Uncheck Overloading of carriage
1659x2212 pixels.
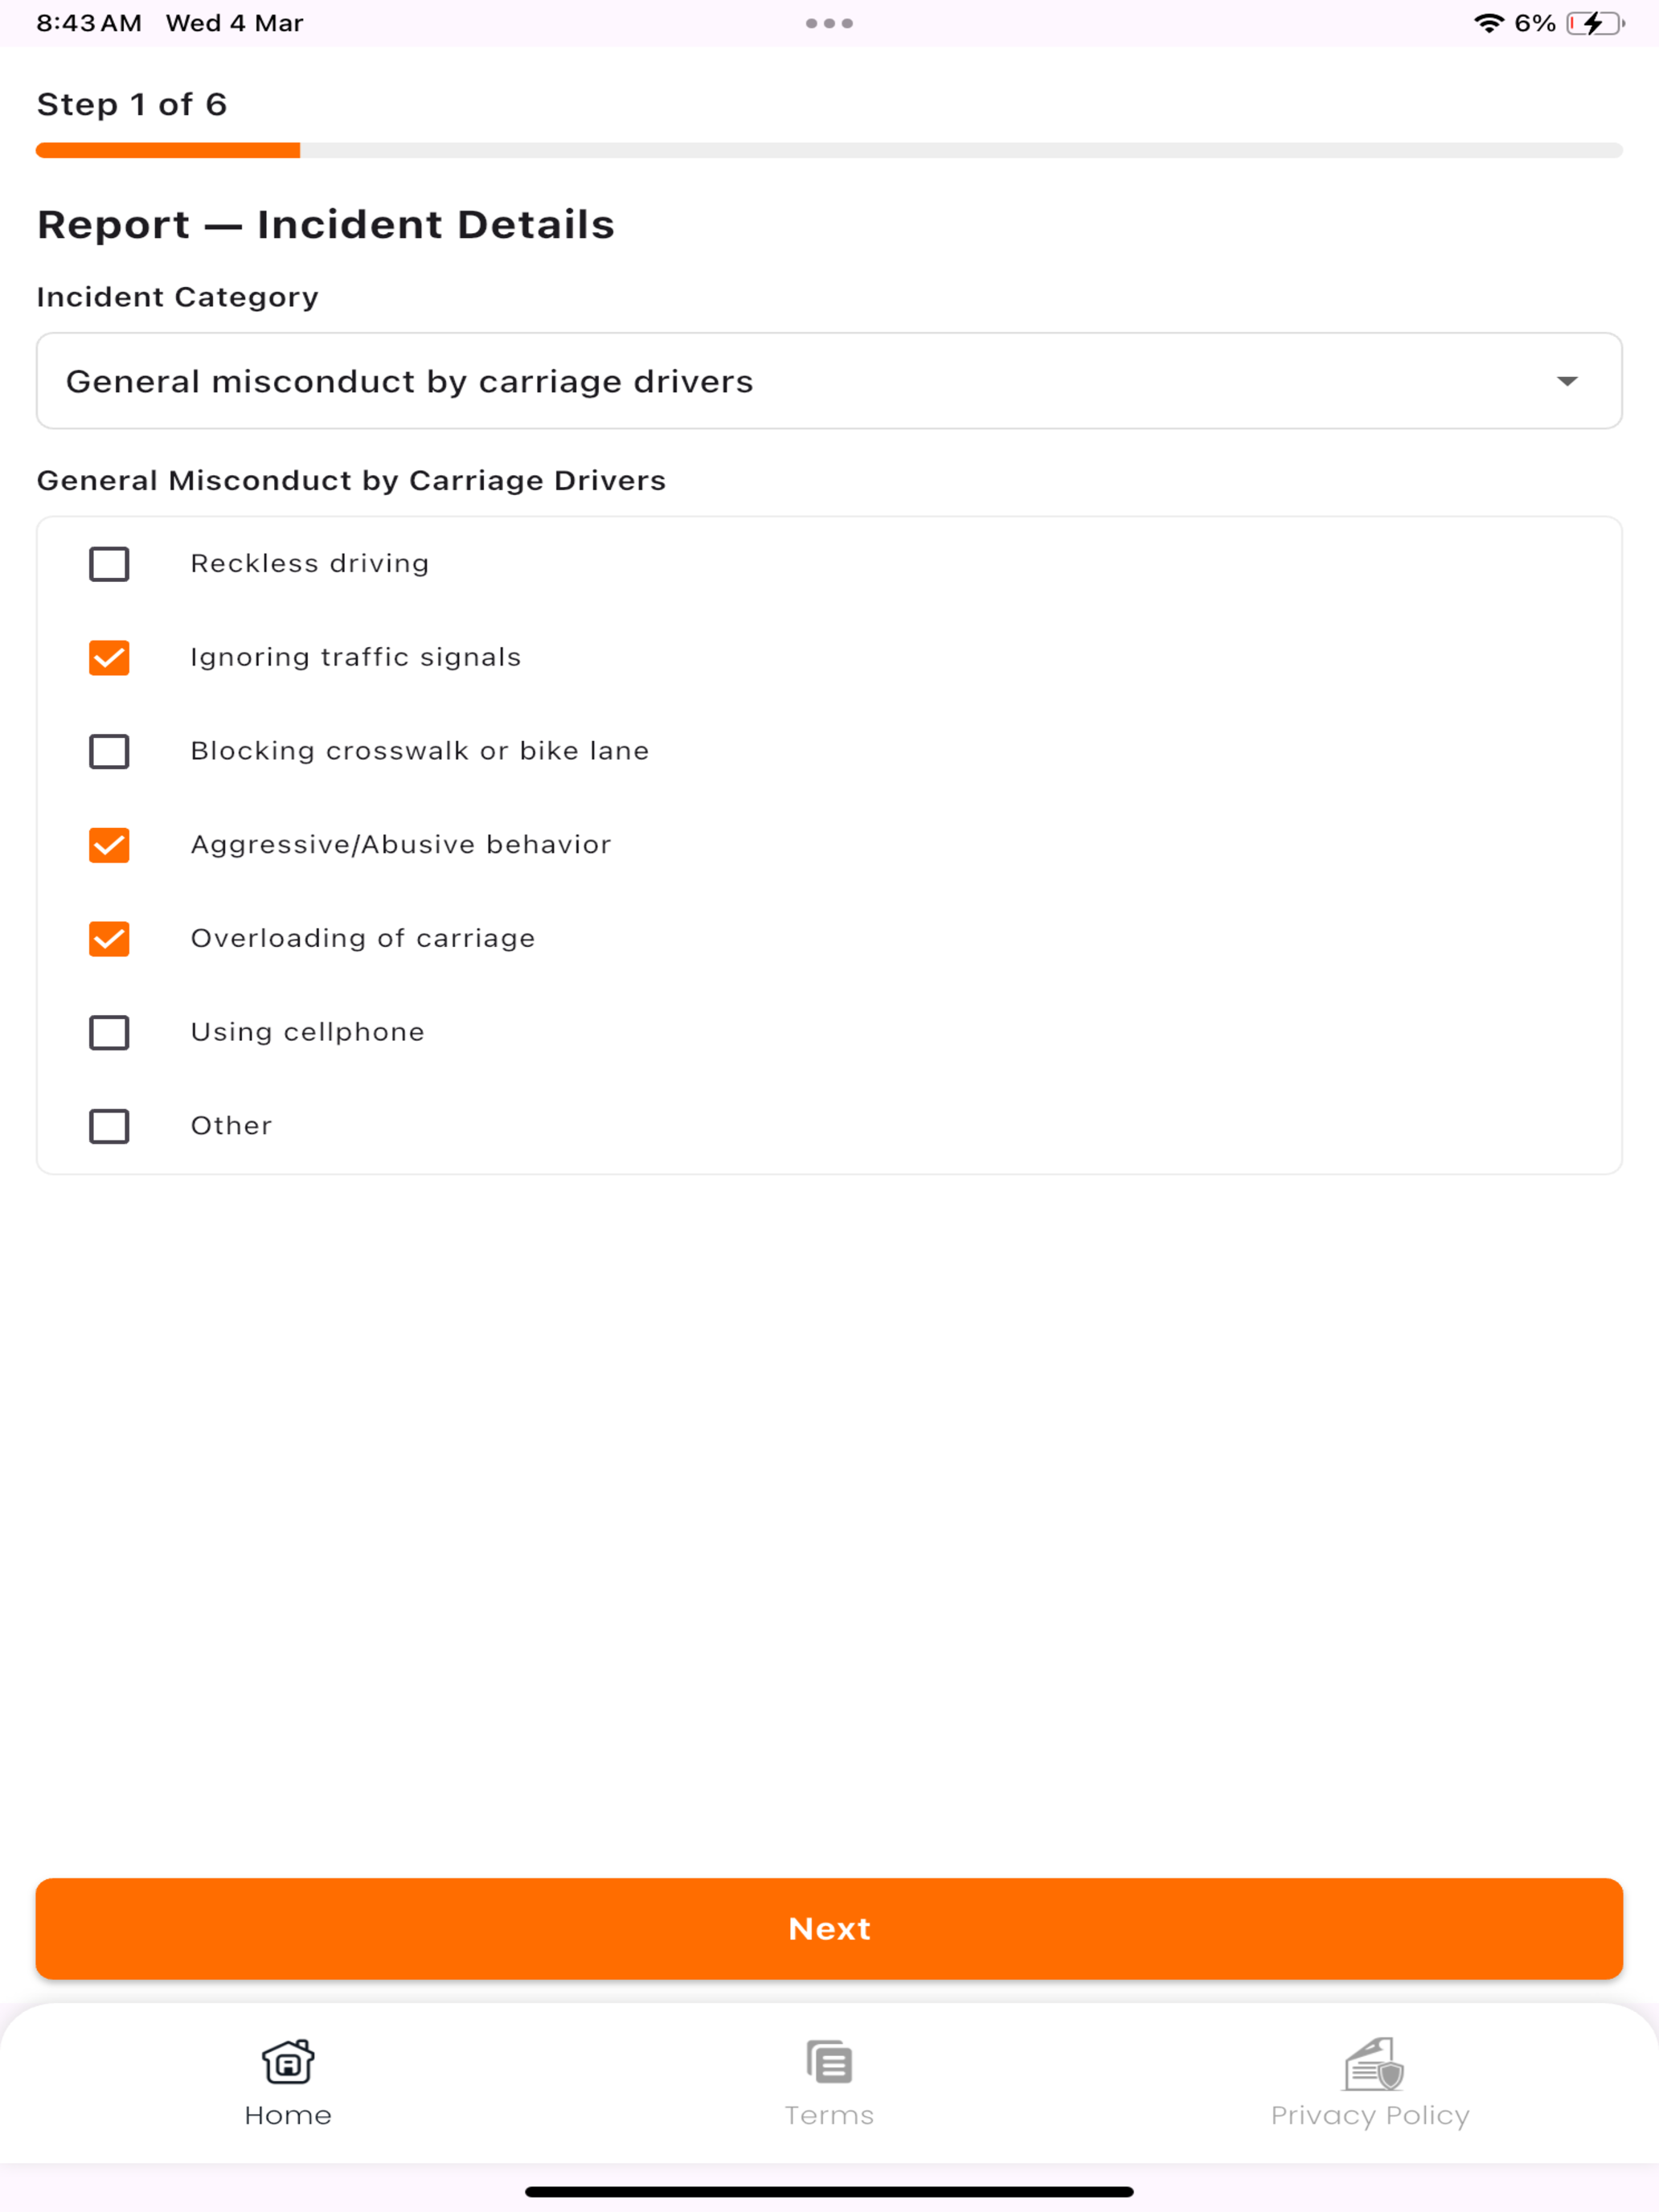coord(109,939)
